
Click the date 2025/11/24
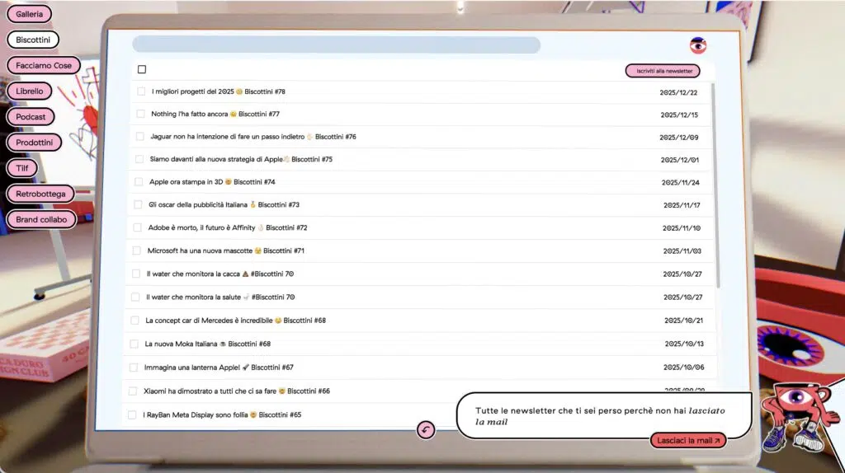point(681,183)
